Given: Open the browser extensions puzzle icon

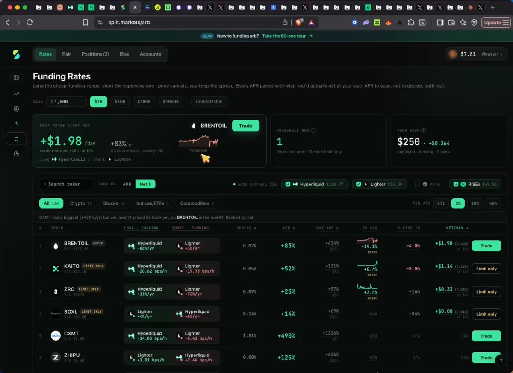Looking at the screenshot, I should point(411,22).
